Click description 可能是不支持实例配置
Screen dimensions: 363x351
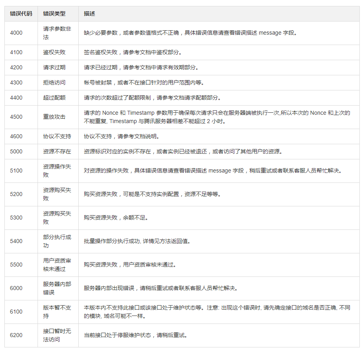(152, 194)
